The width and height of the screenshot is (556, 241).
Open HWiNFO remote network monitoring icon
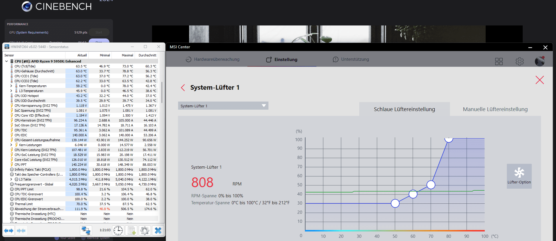pyautogui.click(x=86, y=231)
